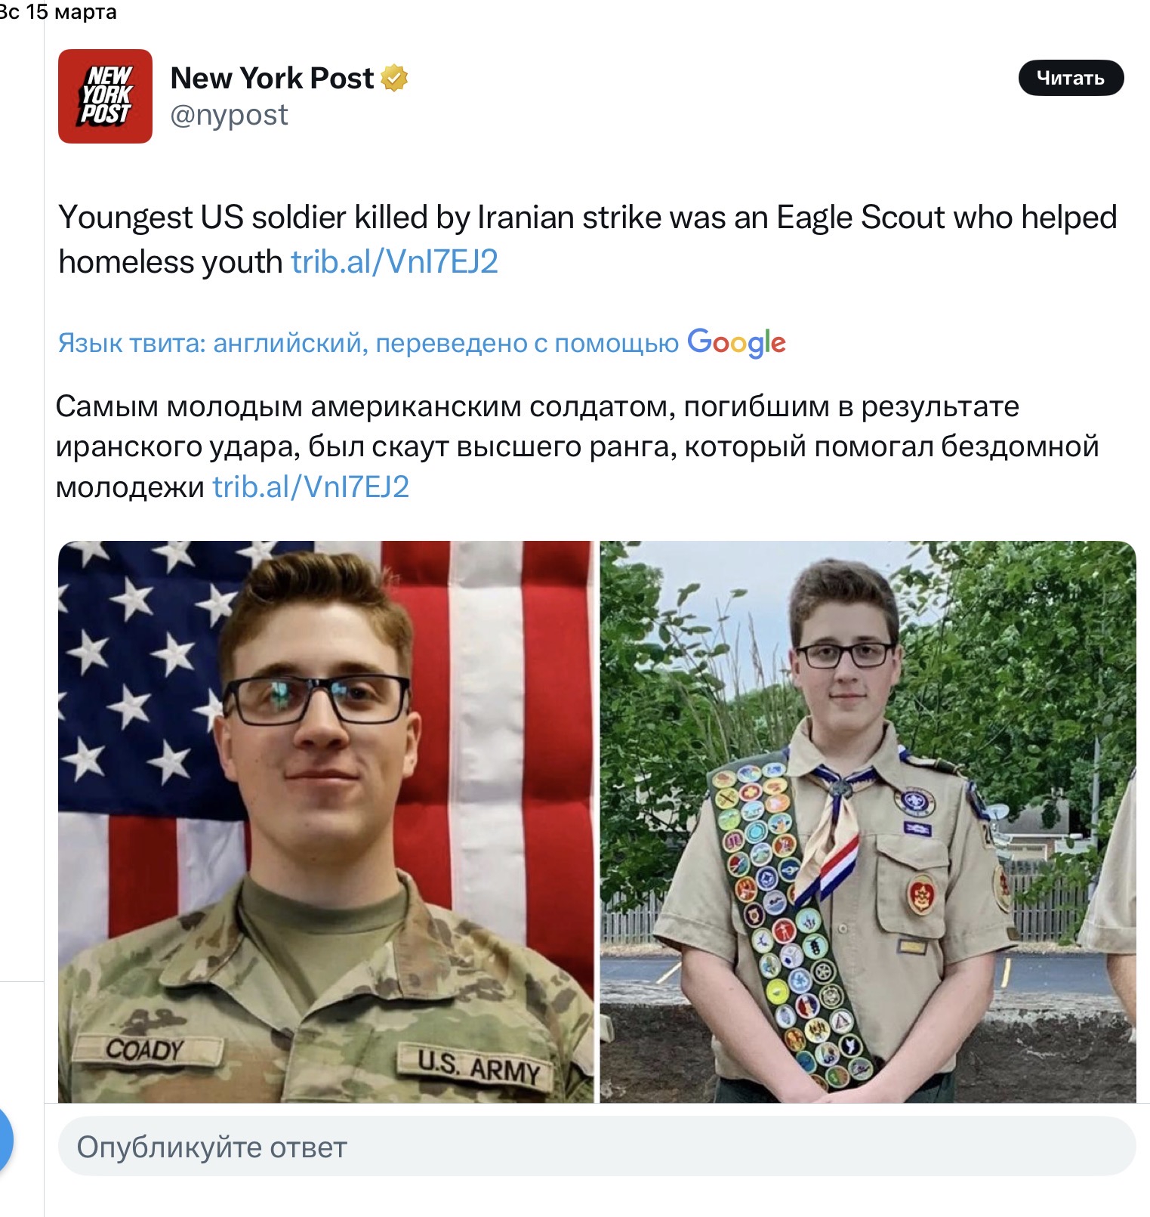Click the @nypost handle
Screen dimensions: 1150x1217
[x=229, y=115]
